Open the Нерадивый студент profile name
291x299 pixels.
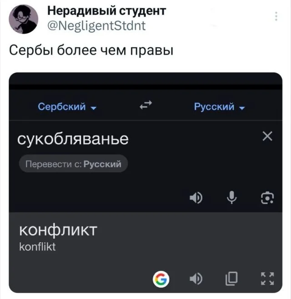tap(106, 11)
